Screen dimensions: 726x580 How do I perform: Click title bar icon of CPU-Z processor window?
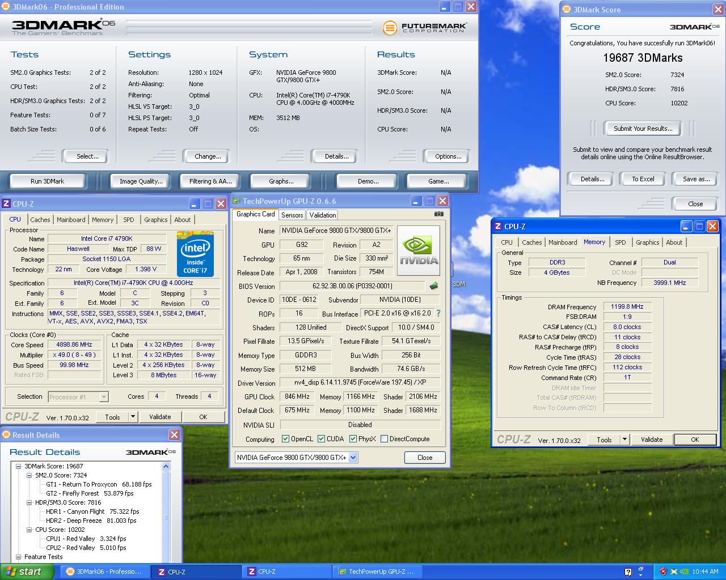[6, 203]
